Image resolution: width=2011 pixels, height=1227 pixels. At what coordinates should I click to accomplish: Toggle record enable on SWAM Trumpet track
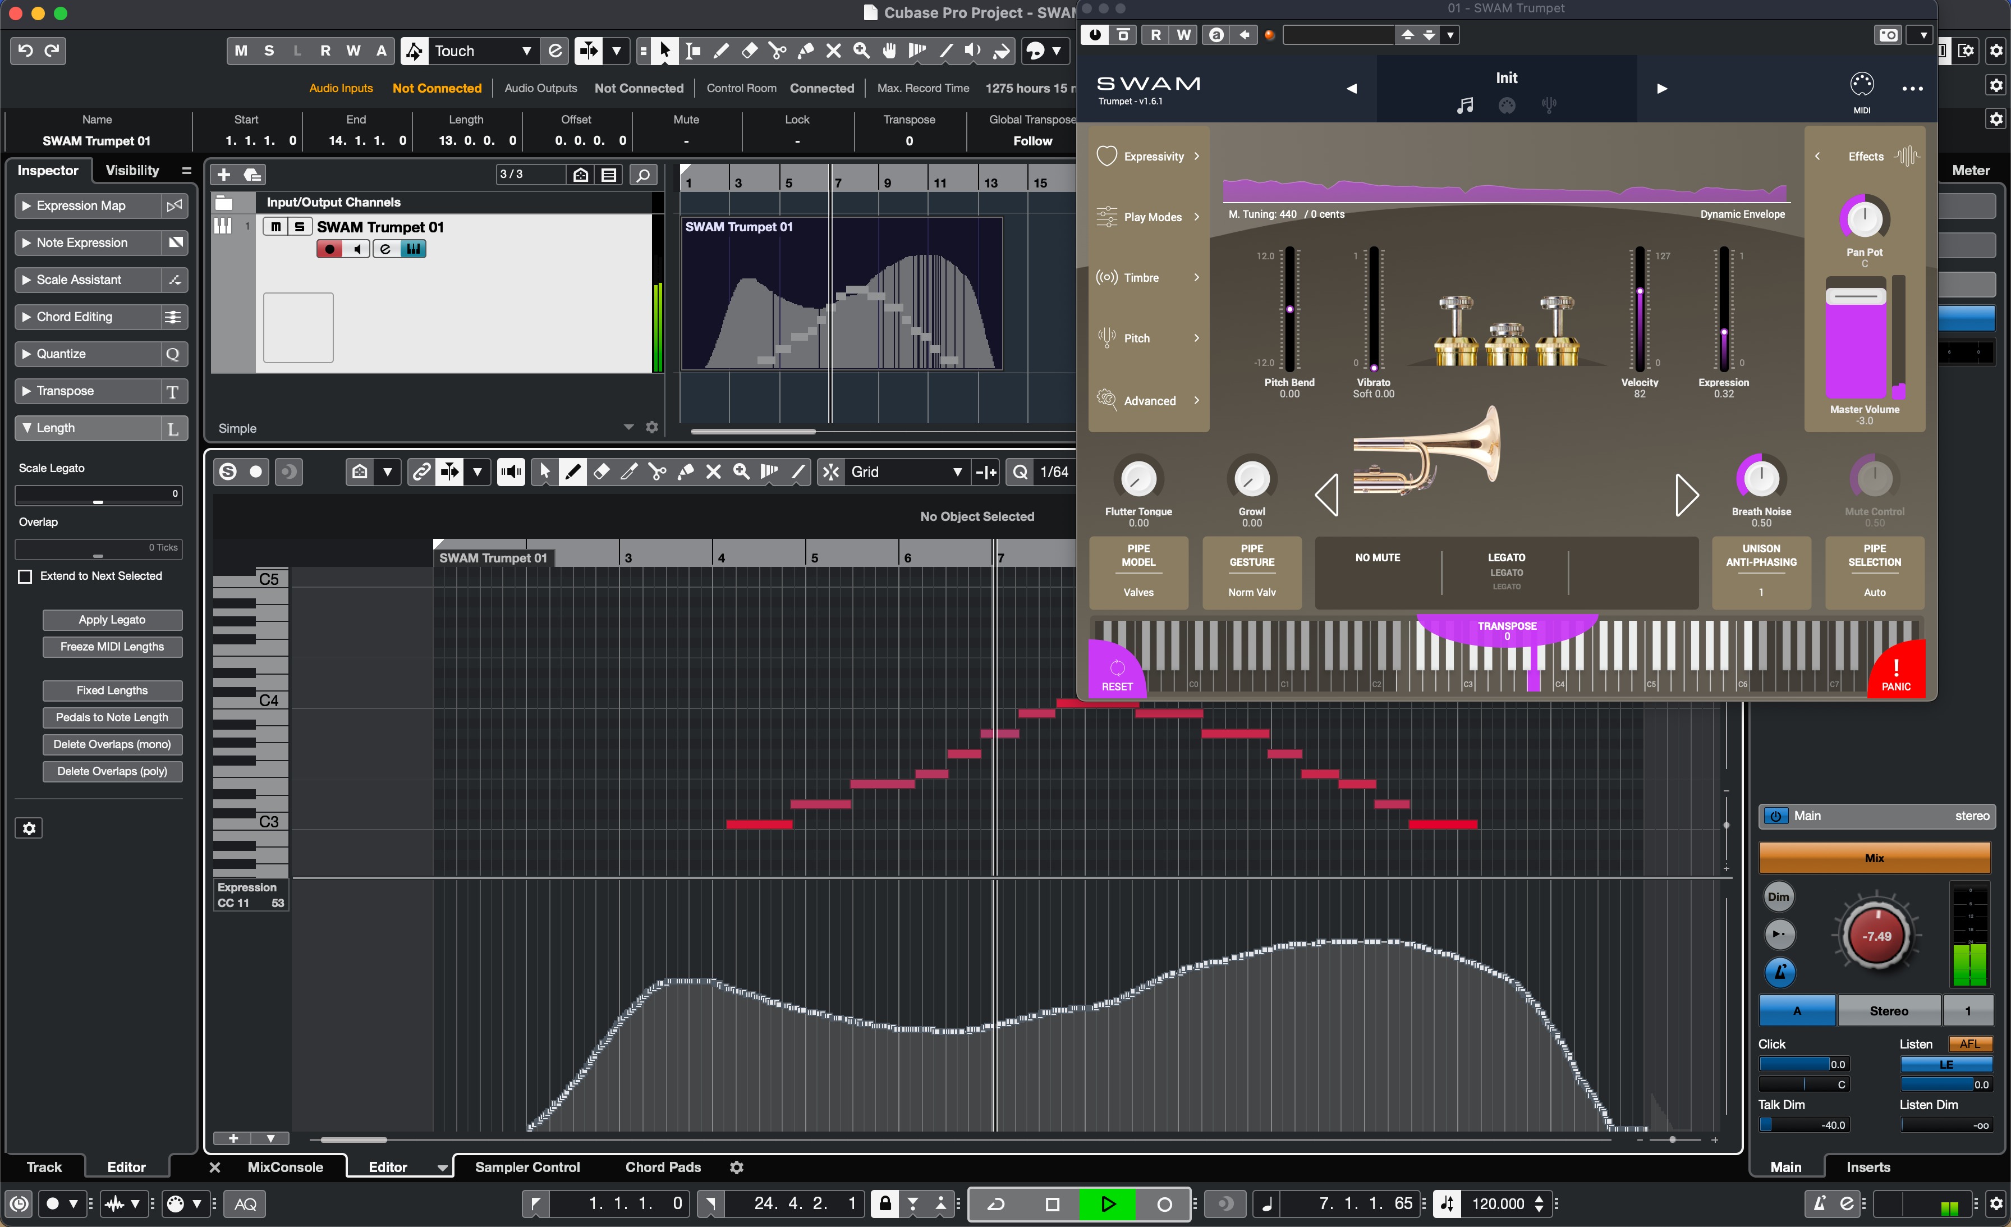click(329, 249)
